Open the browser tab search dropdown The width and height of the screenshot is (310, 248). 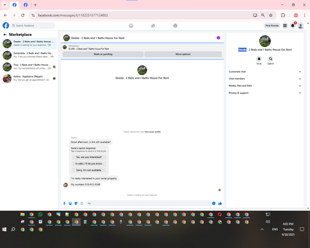click(5, 5)
